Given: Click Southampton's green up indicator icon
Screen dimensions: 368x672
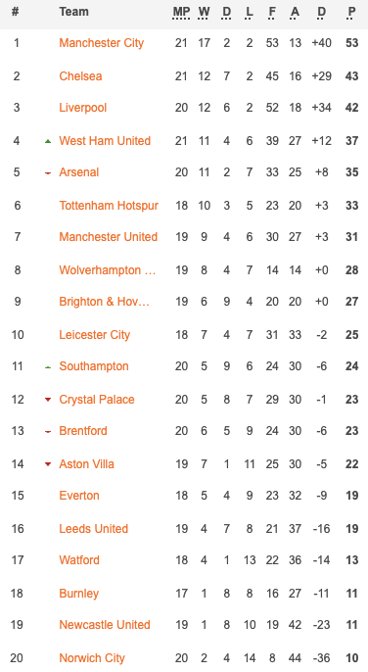Looking at the screenshot, I should pos(48,367).
